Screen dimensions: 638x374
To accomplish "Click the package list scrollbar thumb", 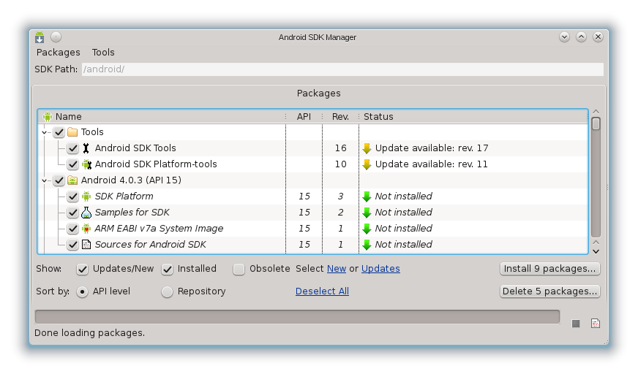I will point(596,124).
